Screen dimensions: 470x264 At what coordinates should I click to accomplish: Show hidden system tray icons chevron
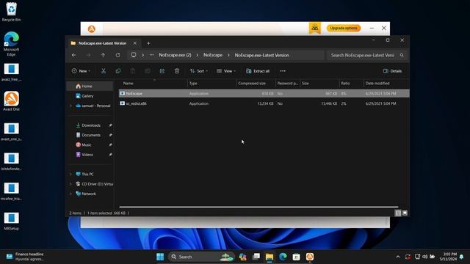coord(398,257)
